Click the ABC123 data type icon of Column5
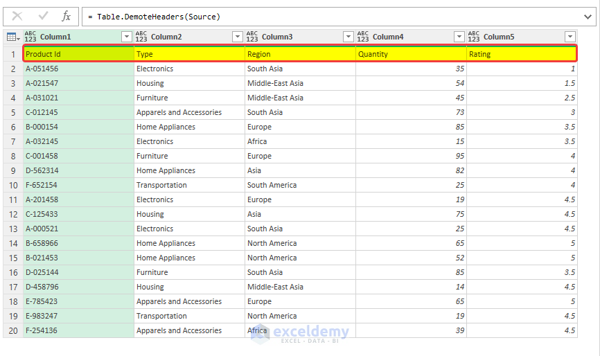This screenshot has width=600, height=356. [474, 37]
